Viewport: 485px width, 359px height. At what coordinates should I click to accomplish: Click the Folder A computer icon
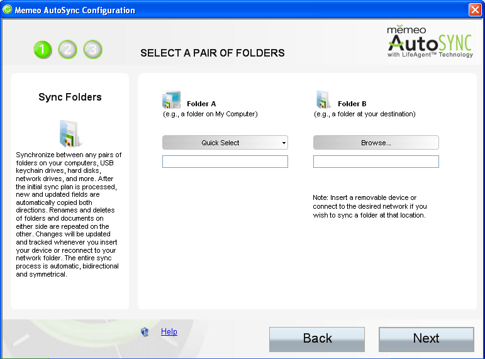(x=171, y=99)
